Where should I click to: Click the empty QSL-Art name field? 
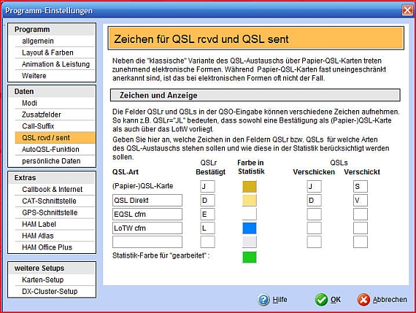pyautogui.click(x=147, y=242)
